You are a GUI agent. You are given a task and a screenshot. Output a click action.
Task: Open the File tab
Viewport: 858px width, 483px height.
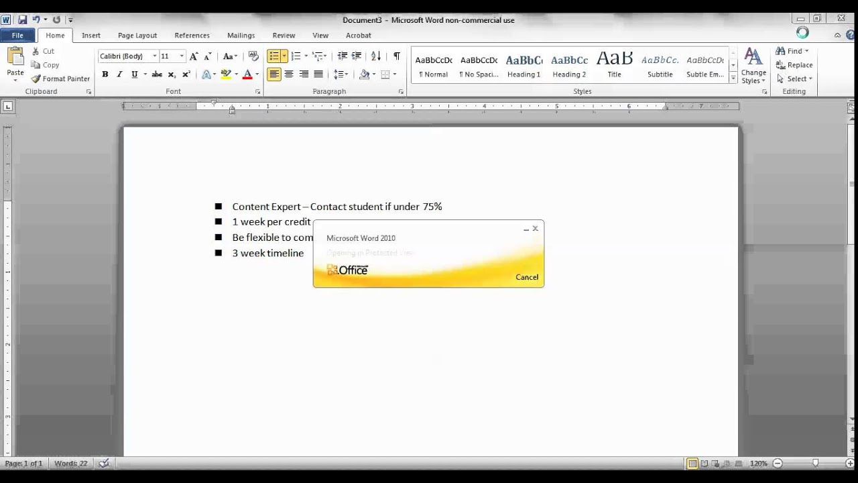[17, 36]
